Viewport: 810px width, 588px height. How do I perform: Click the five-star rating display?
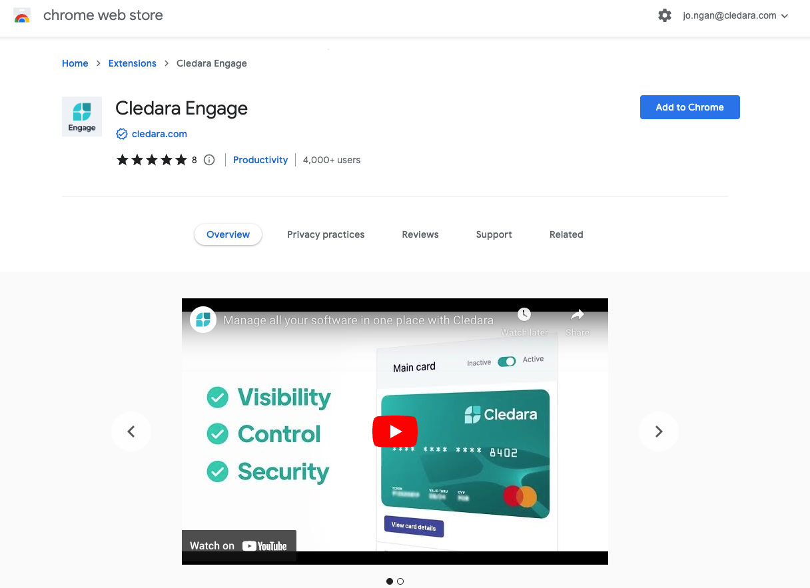coord(152,160)
